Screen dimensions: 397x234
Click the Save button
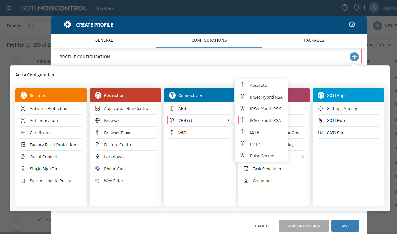tap(345, 226)
